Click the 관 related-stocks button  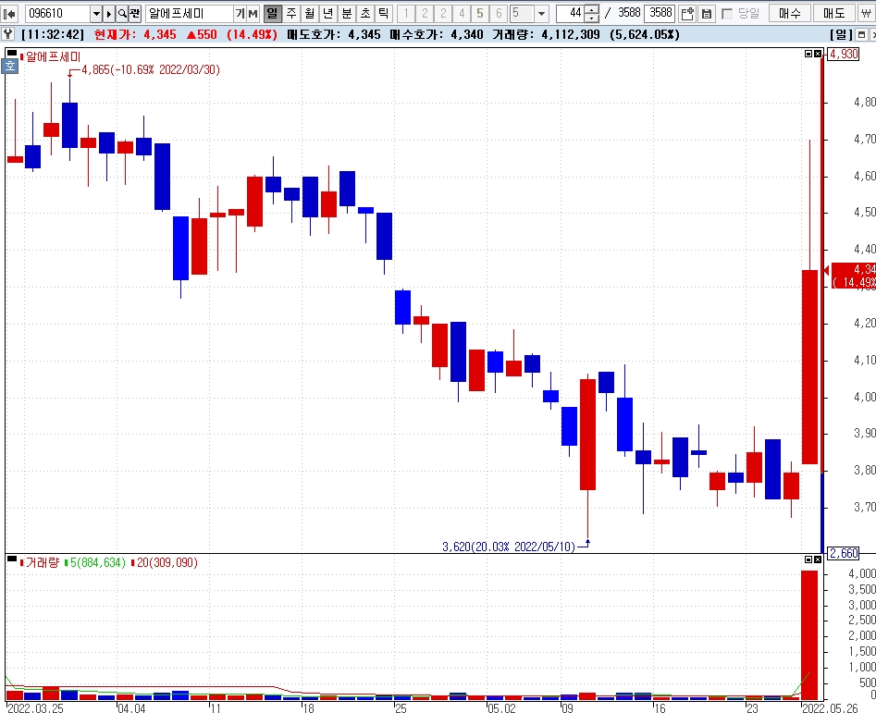[135, 13]
